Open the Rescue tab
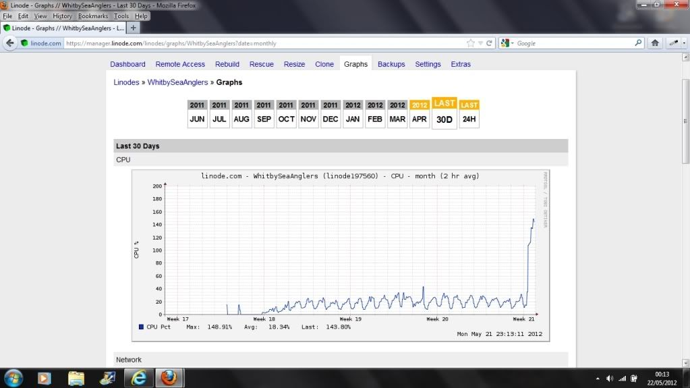The image size is (690, 388). point(262,64)
